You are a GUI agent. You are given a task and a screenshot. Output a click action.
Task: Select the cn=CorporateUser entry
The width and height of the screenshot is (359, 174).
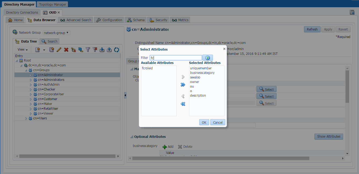point(51,94)
